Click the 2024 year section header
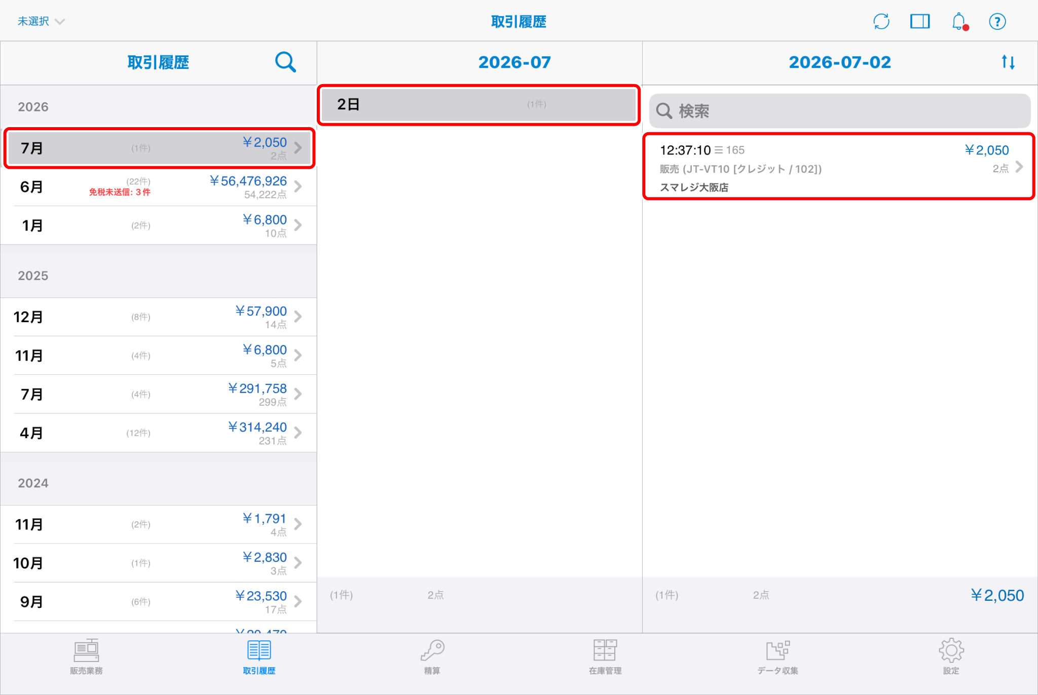 (33, 483)
